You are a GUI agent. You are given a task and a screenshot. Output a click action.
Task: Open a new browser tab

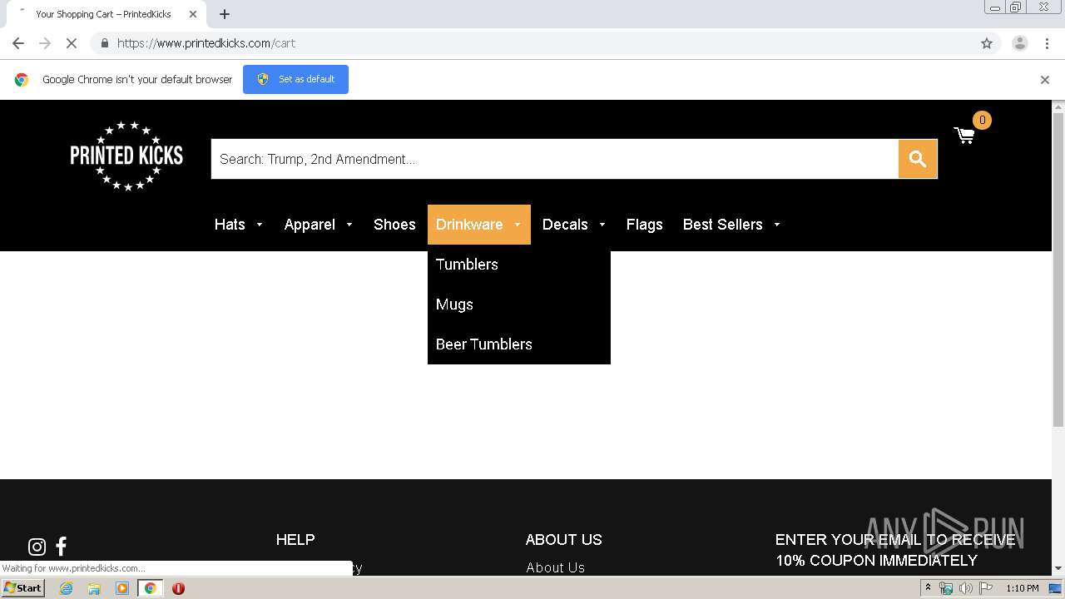coord(225,14)
